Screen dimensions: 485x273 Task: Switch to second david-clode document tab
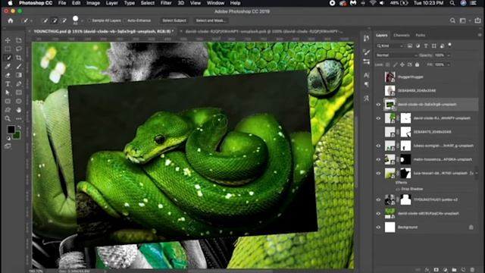pos(264,32)
